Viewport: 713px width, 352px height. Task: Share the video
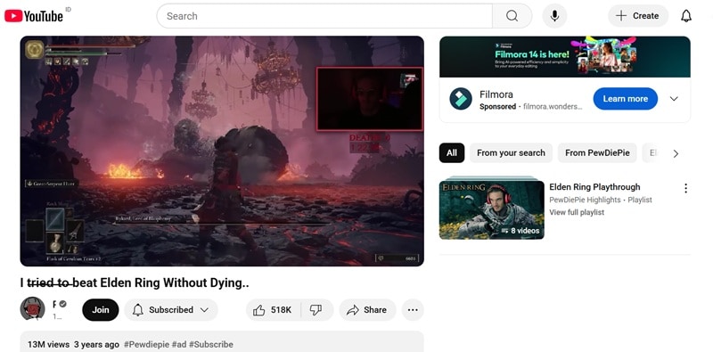[x=367, y=310]
